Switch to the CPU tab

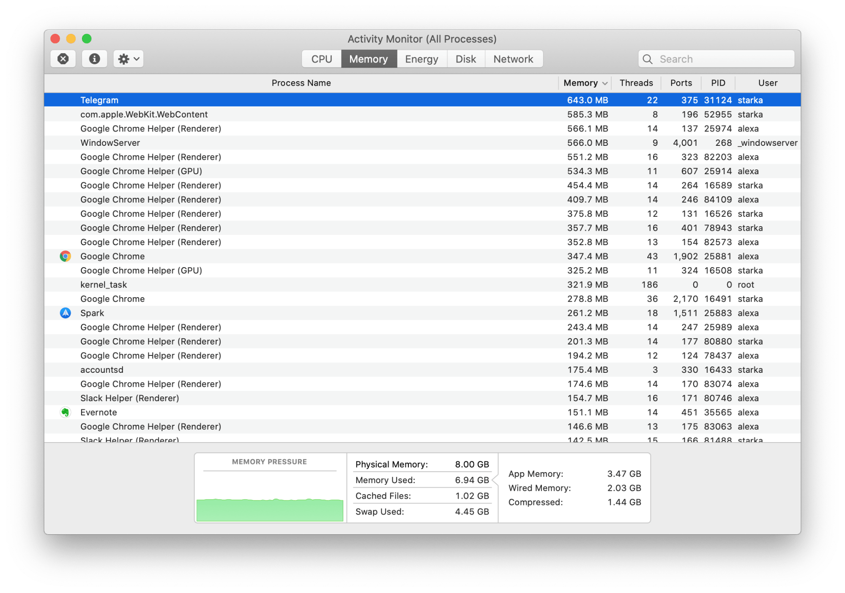coord(320,58)
